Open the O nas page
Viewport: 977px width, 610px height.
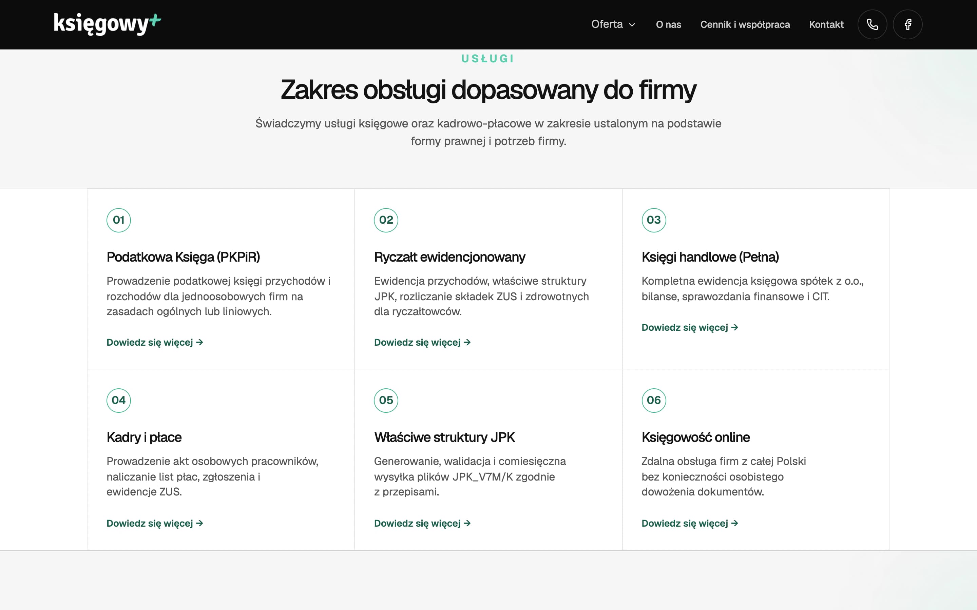668,25
